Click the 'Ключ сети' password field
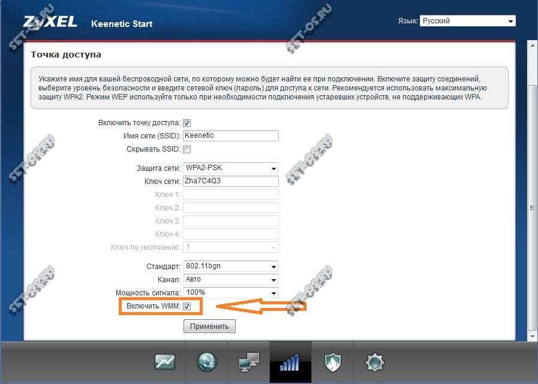This screenshot has width=538, height=384. pos(230,181)
